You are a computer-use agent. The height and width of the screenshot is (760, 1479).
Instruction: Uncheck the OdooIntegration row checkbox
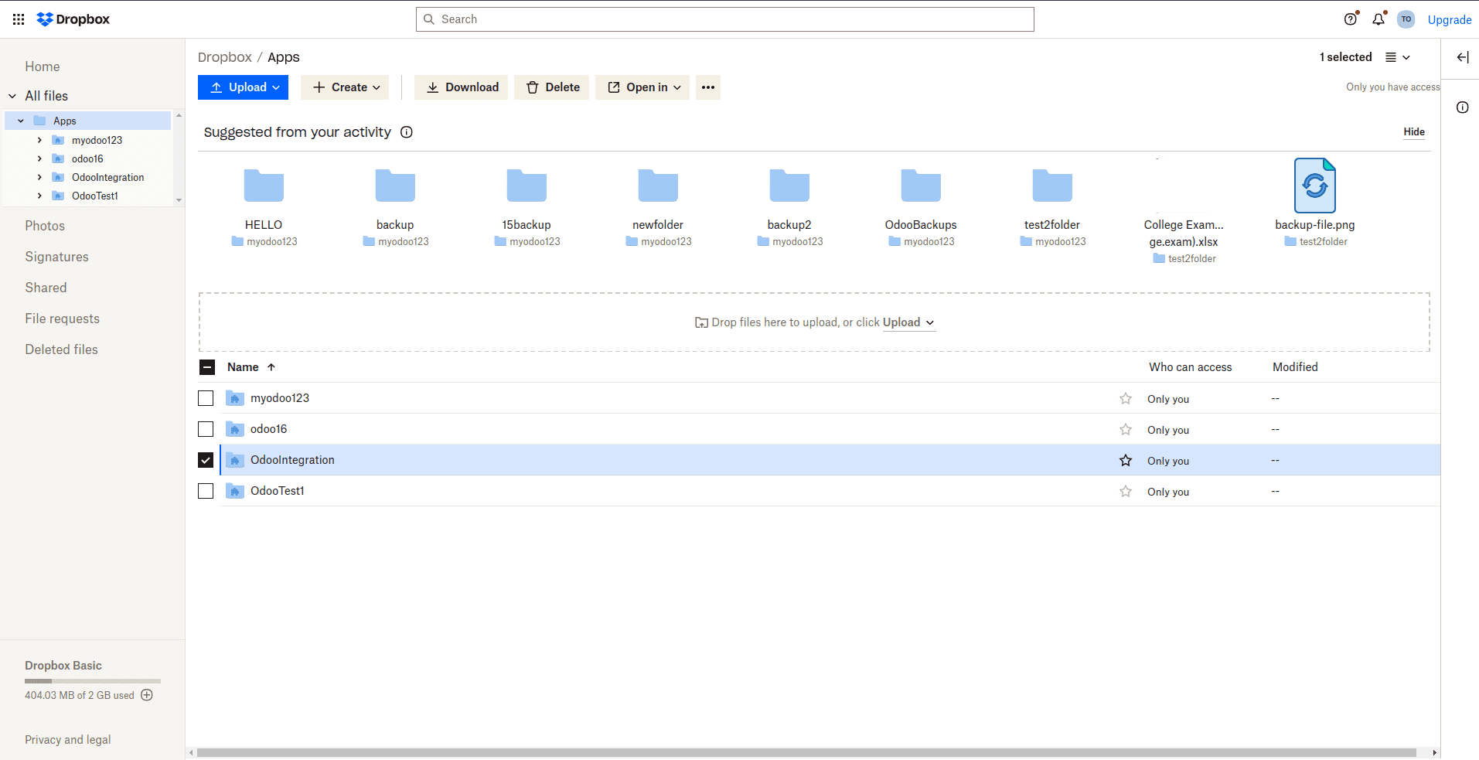pos(205,459)
